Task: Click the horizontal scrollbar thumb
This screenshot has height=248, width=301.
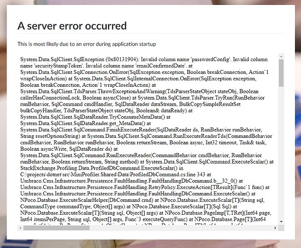Action: (57, 228)
